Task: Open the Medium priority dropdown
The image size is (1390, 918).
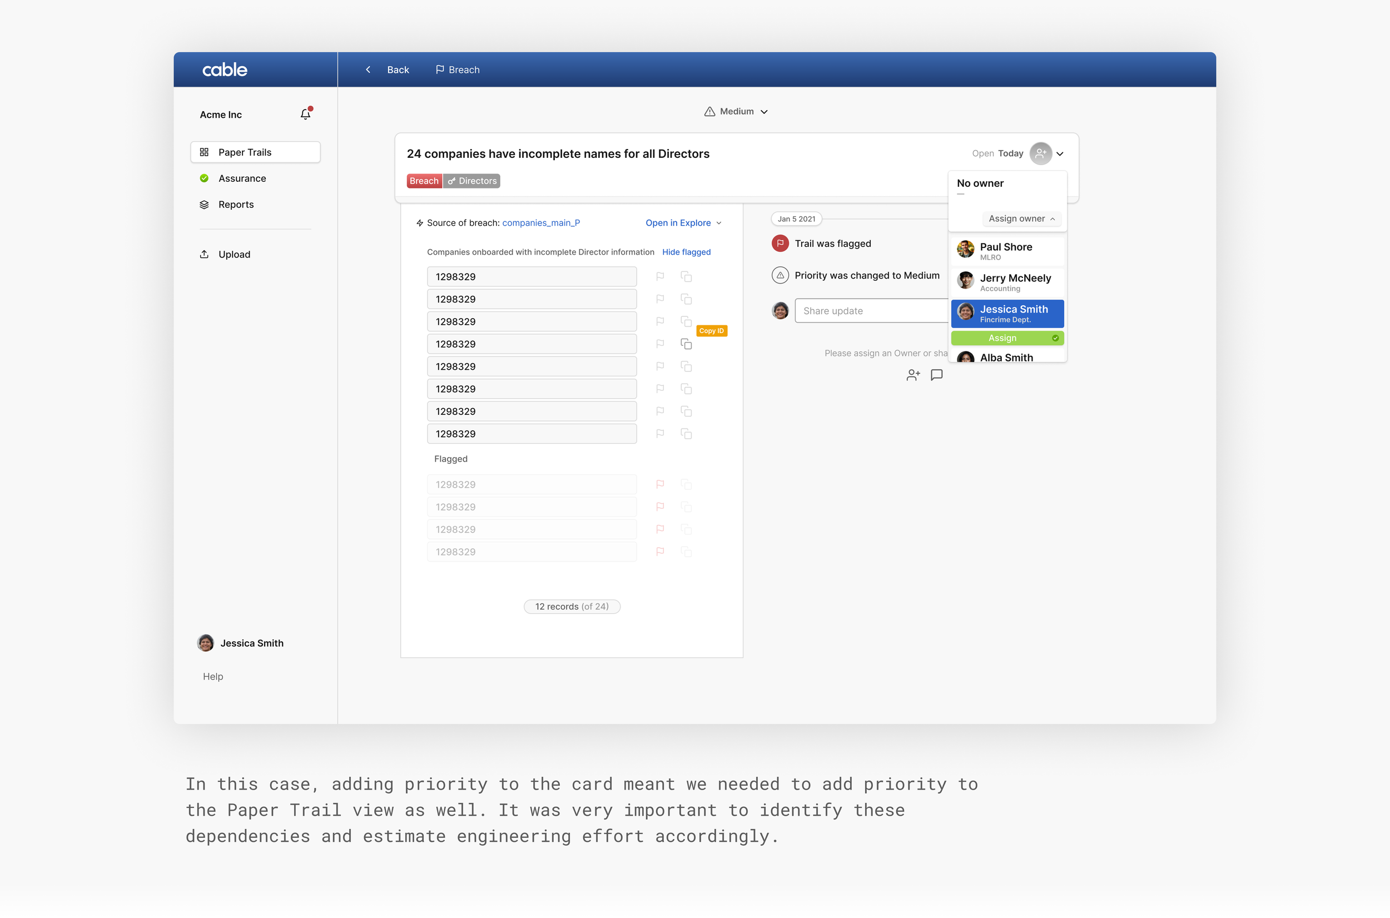Action: [736, 111]
